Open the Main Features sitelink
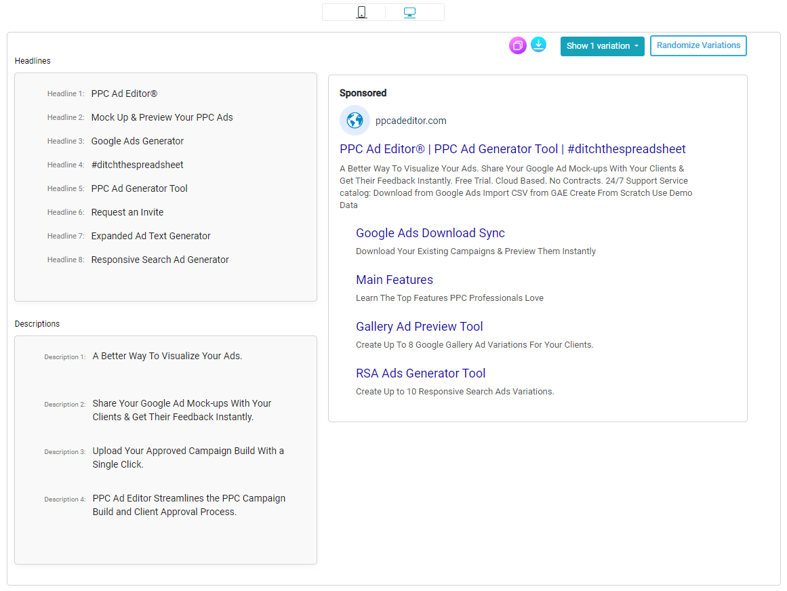 click(394, 280)
